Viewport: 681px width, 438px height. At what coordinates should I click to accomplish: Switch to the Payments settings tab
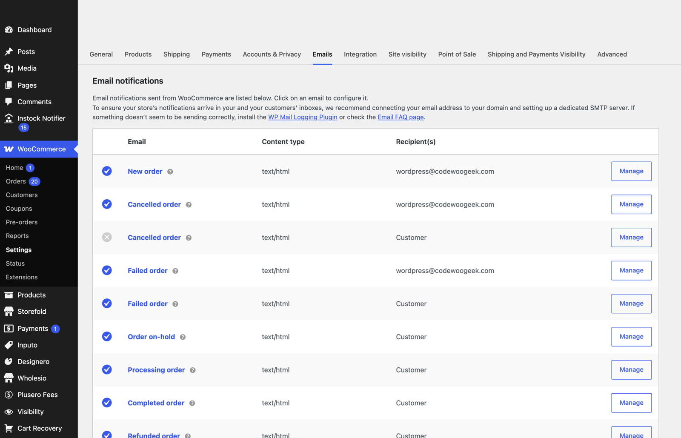tap(216, 54)
